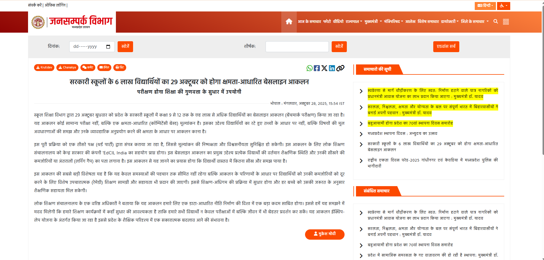Open the दिनांक date picker field
Viewport: 544px width, 260px height.
[x=92, y=47]
